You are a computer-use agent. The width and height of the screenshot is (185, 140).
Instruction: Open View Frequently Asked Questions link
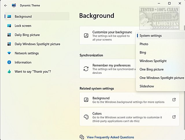[110, 137]
